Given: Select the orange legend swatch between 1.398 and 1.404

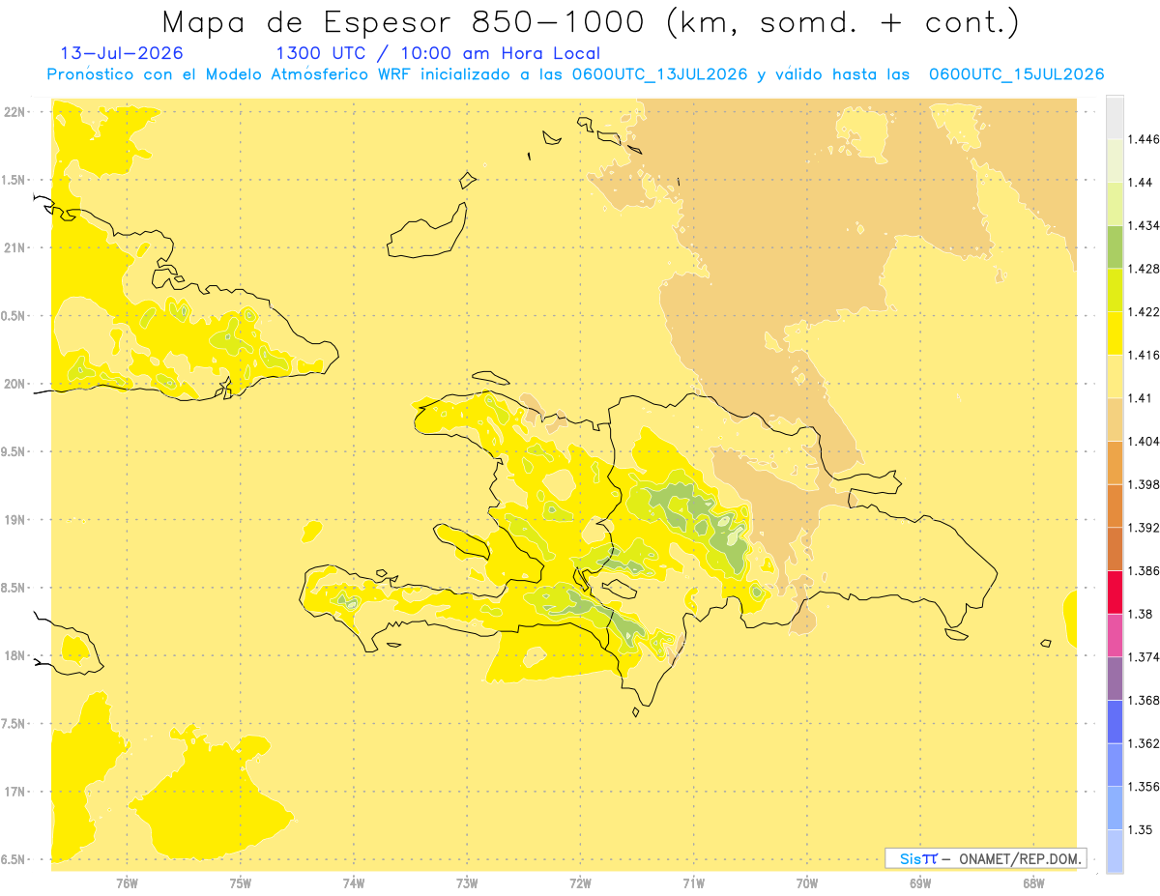Looking at the screenshot, I should (x=1115, y=463).
